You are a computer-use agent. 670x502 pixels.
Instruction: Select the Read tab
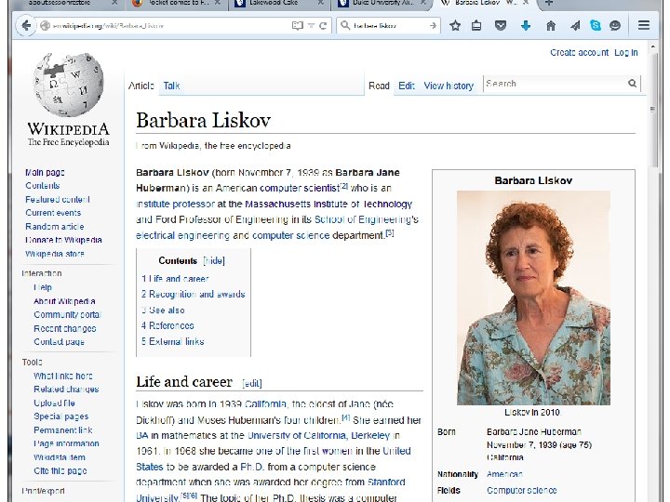coord(379,86)
